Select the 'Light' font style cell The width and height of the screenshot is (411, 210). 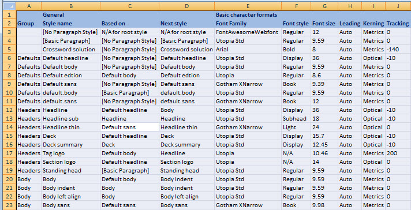pos(296,127)
